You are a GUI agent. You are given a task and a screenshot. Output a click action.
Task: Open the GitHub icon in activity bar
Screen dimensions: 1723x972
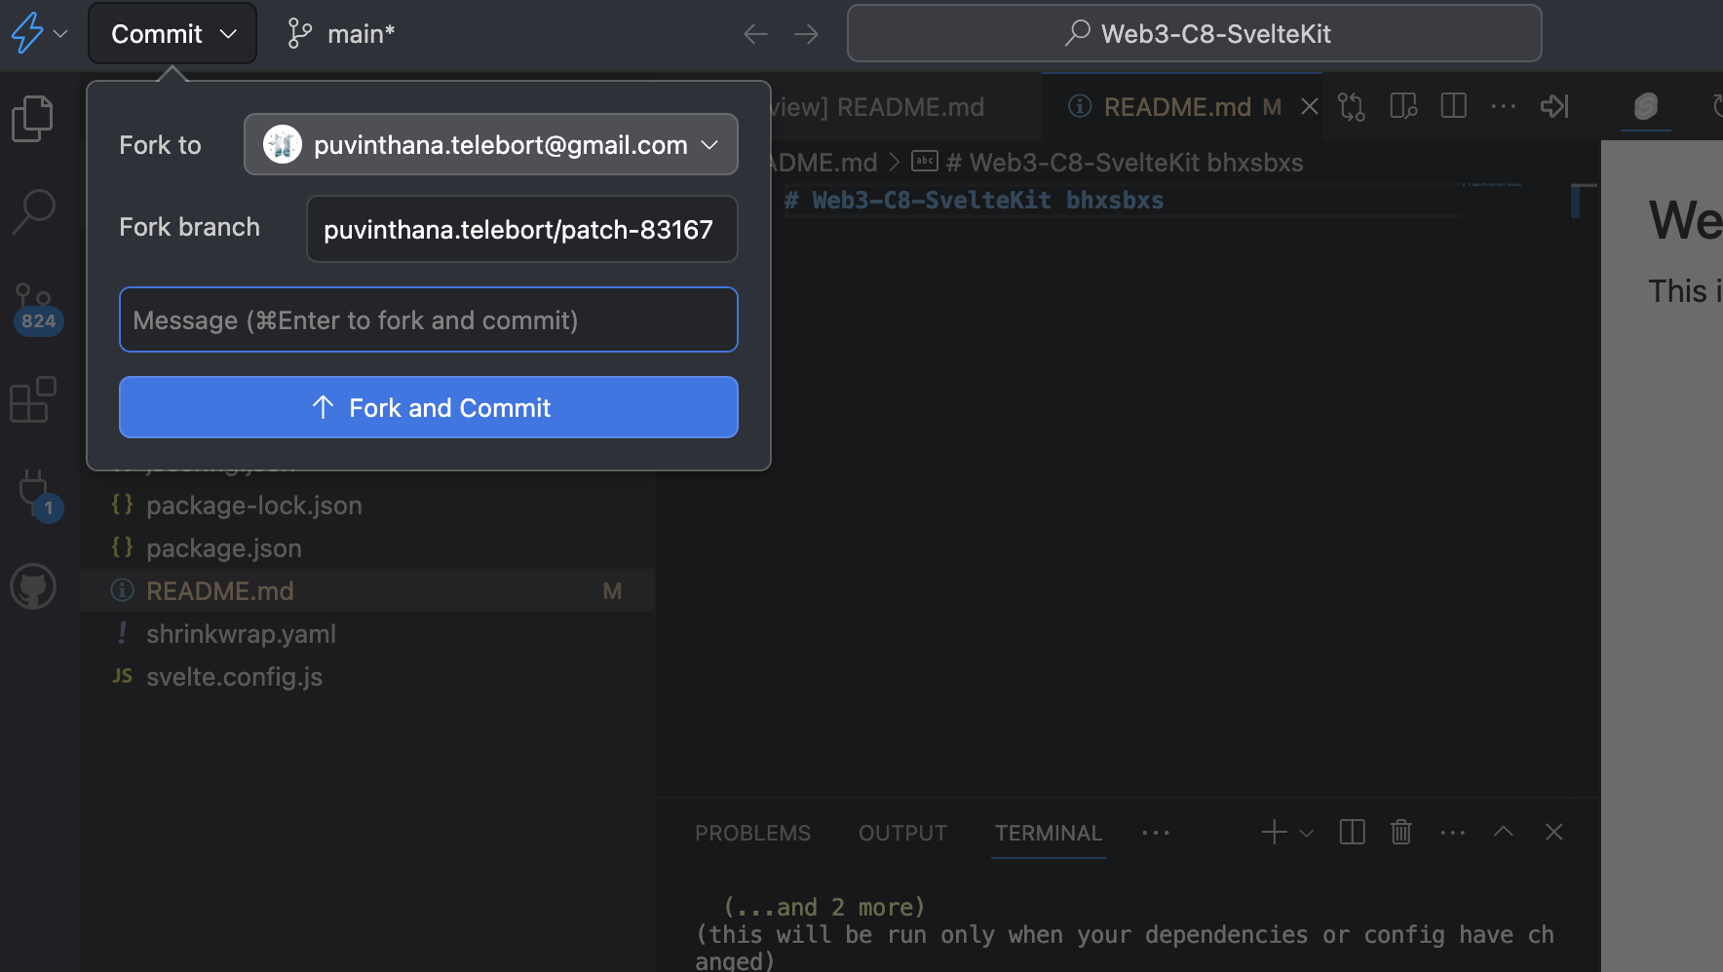coord(33,587)
